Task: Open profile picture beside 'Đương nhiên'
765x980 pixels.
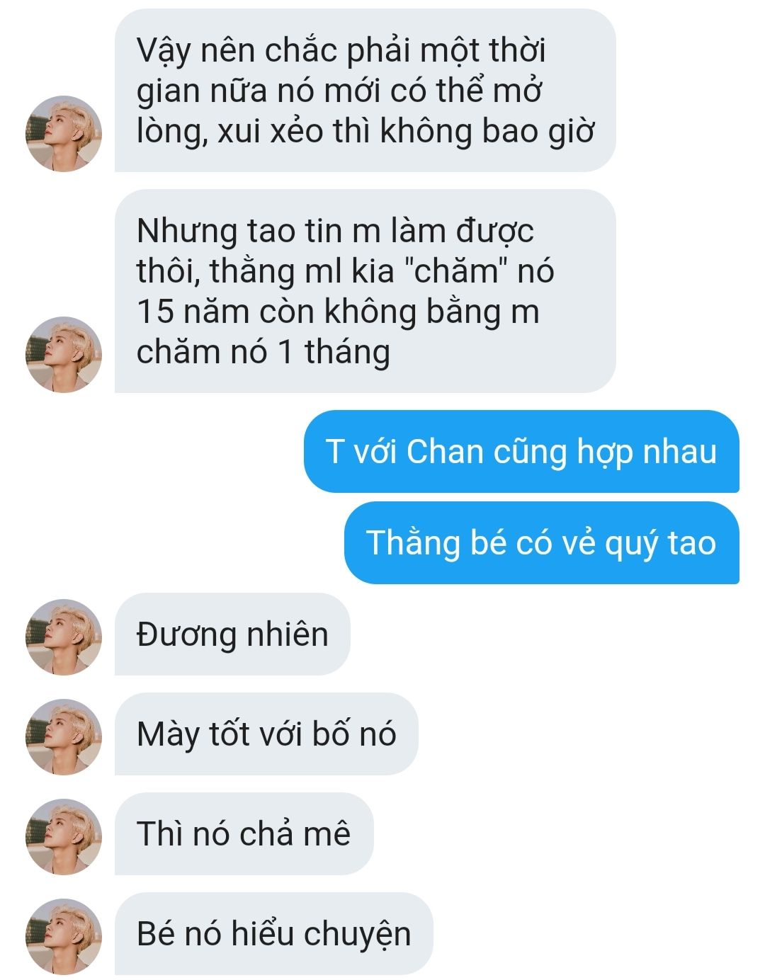Action: (x=64, y=637)
